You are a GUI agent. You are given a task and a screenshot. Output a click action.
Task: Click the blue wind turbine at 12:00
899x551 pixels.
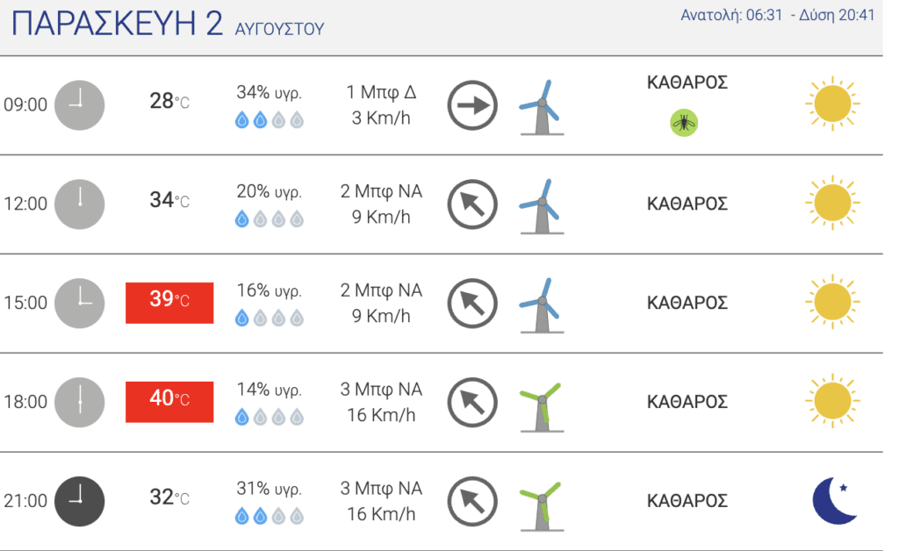(541, 206)
